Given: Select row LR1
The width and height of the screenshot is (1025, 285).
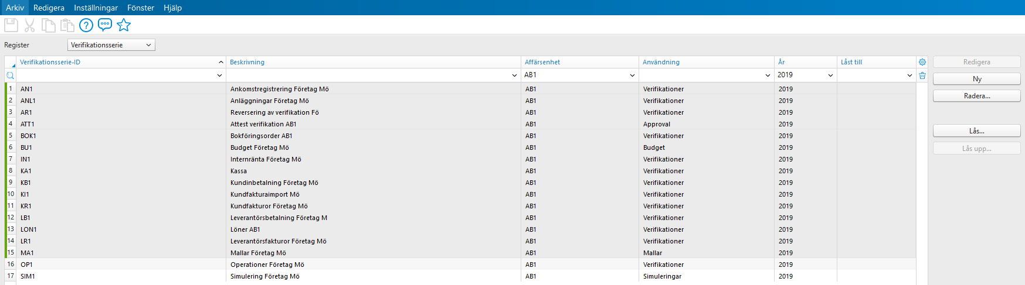Looking at the screenshot, I should pyautogui.click(x=460, y=241).
